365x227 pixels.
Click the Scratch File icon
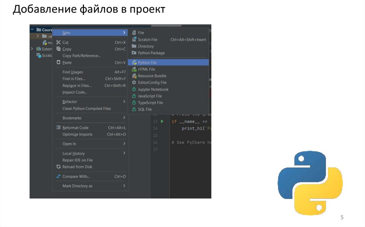[134, 39]
